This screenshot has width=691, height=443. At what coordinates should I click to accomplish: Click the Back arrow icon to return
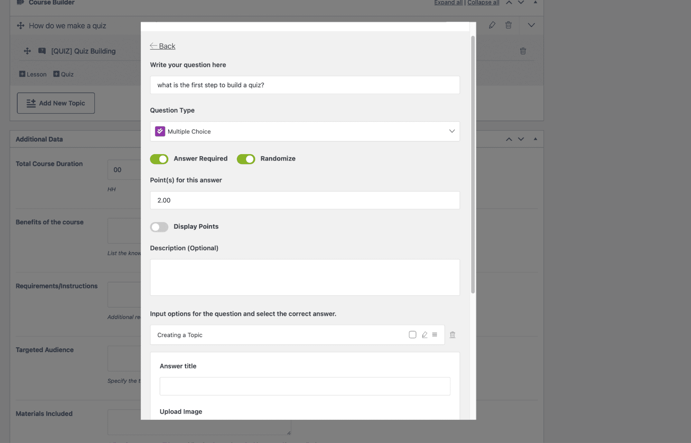pyautogui.click(x=153, y=46)
